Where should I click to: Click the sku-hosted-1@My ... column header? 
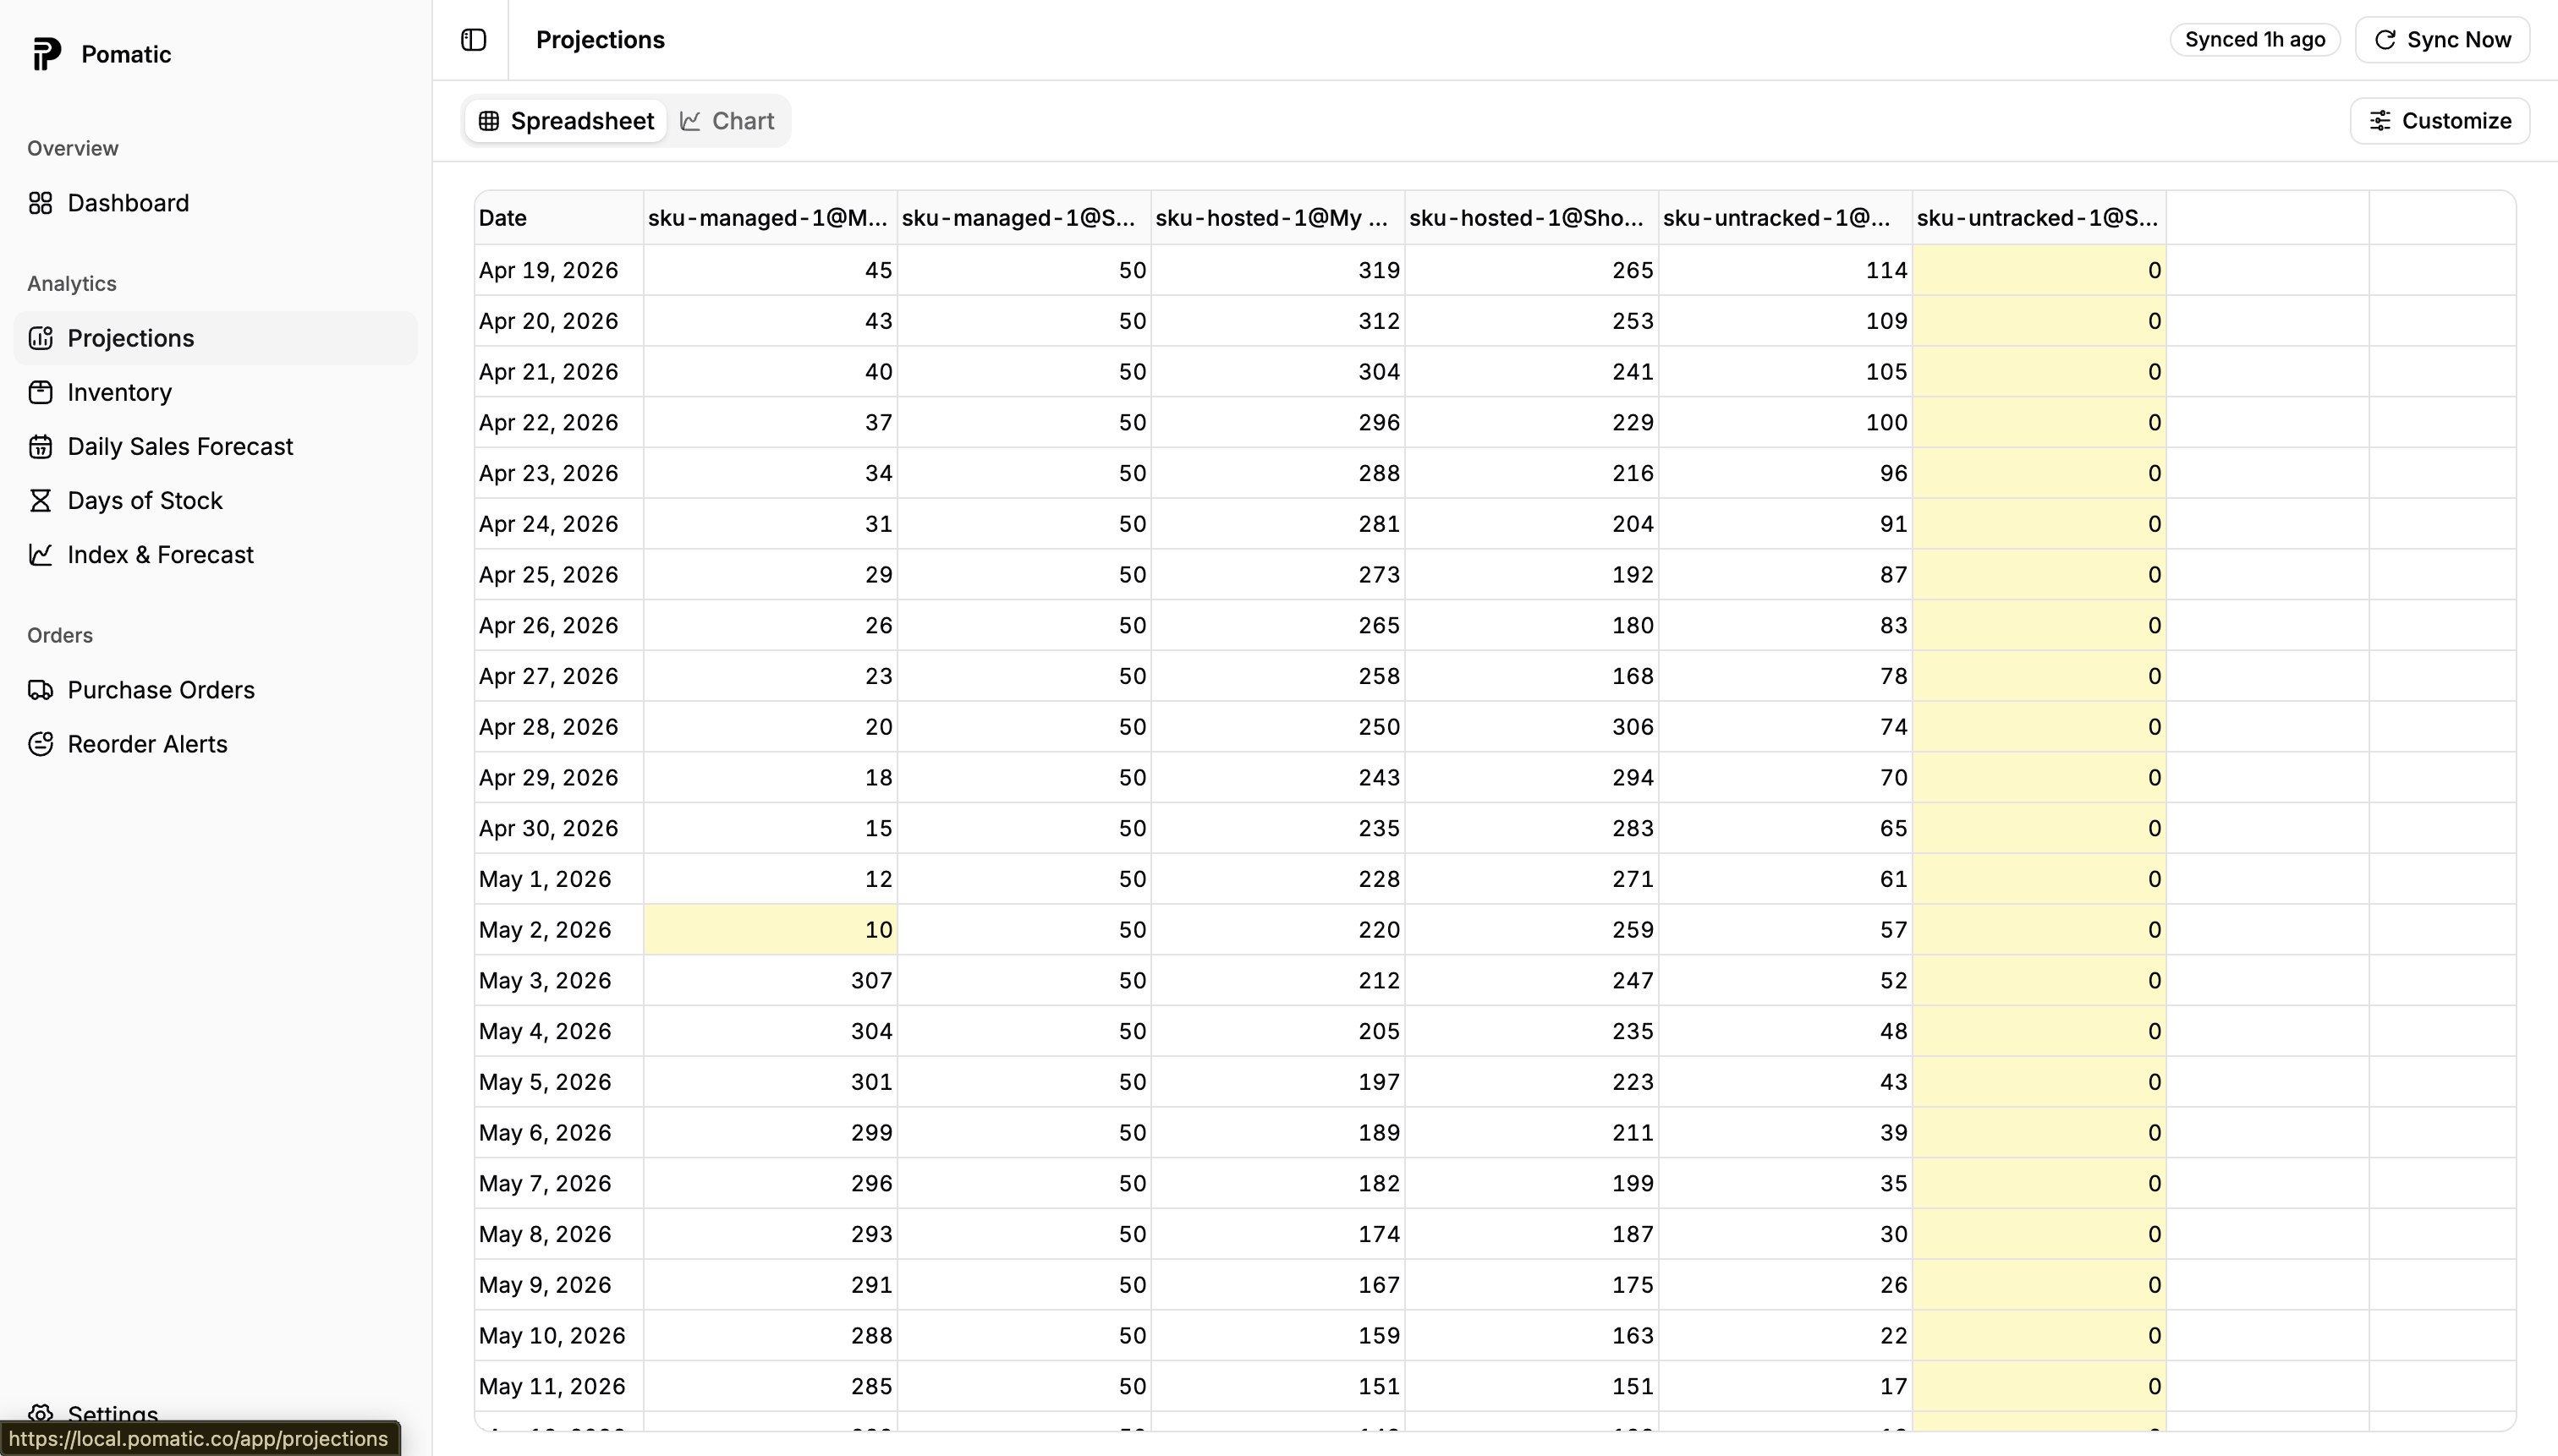(x=1278, y=218)
